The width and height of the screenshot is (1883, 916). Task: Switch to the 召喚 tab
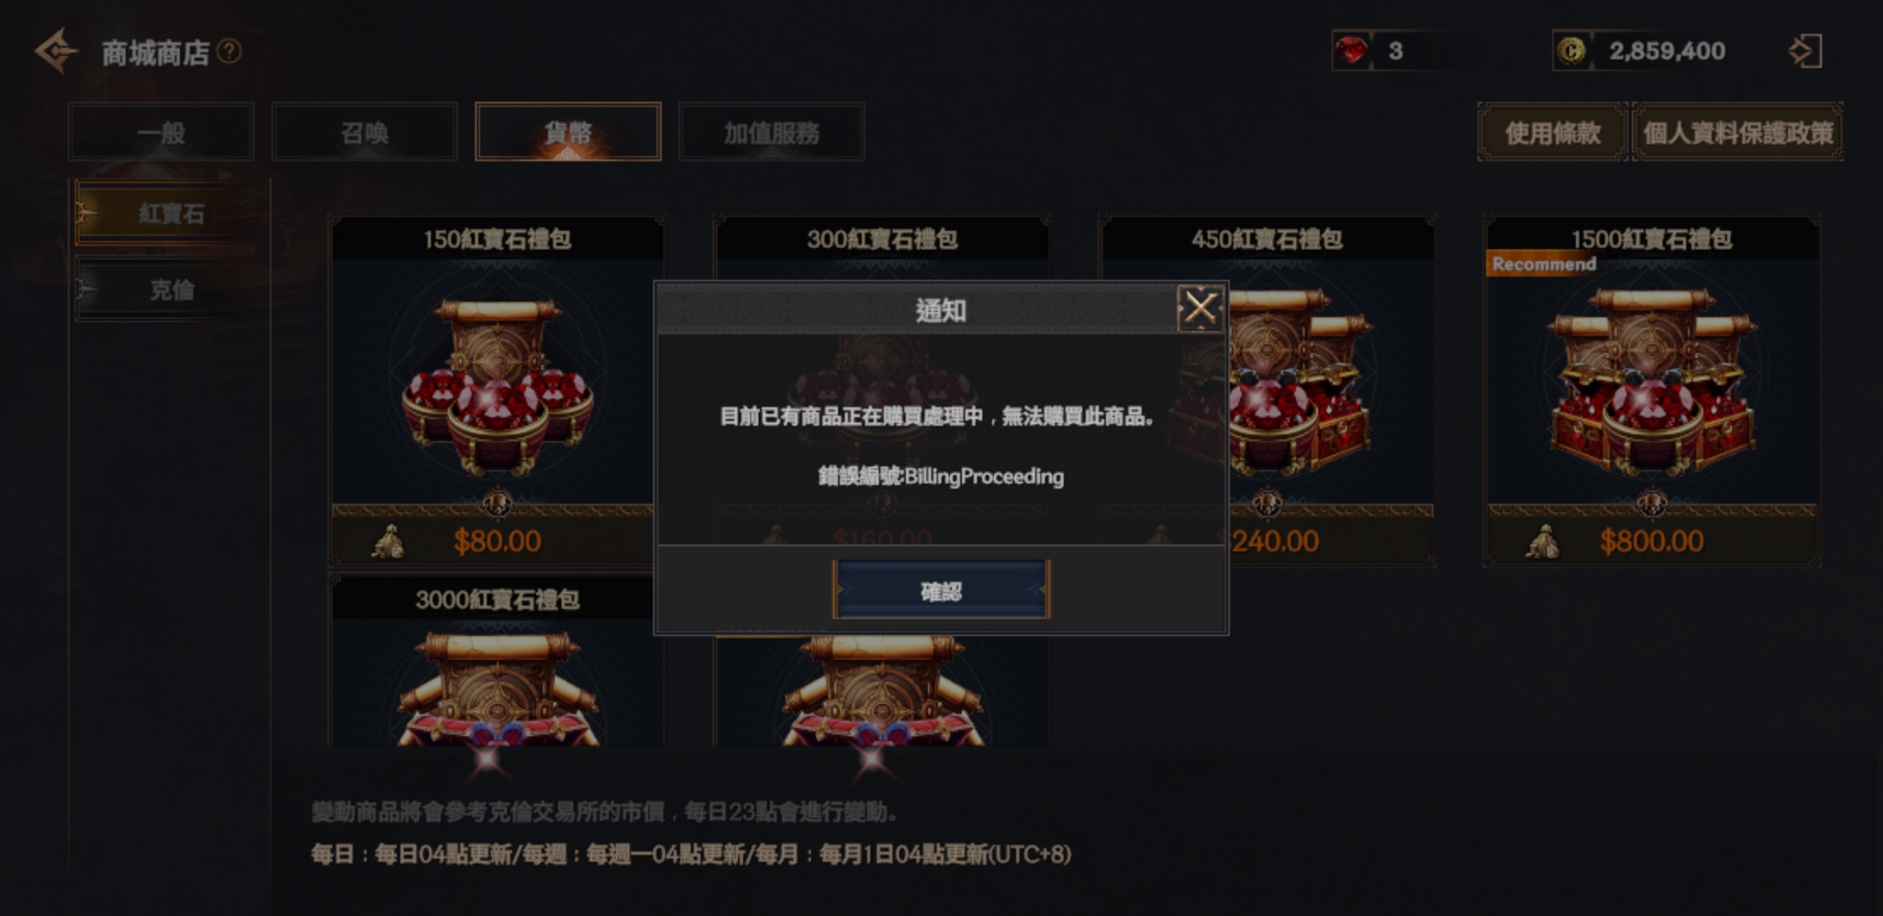(365, 131)
